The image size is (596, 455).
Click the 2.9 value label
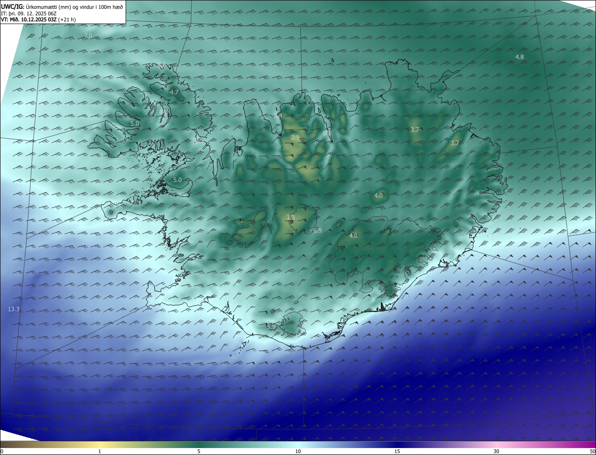pyautogui.click(x=295, y=138)
